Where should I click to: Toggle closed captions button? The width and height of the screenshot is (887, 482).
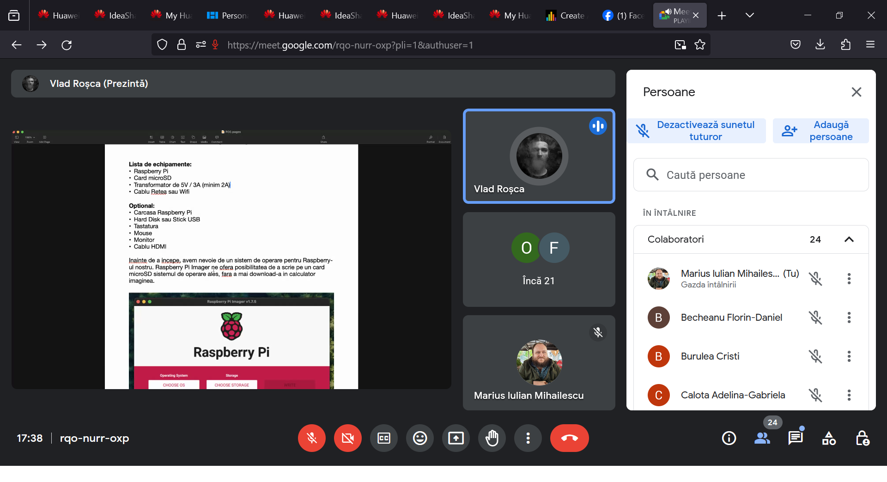click(384, 438)
